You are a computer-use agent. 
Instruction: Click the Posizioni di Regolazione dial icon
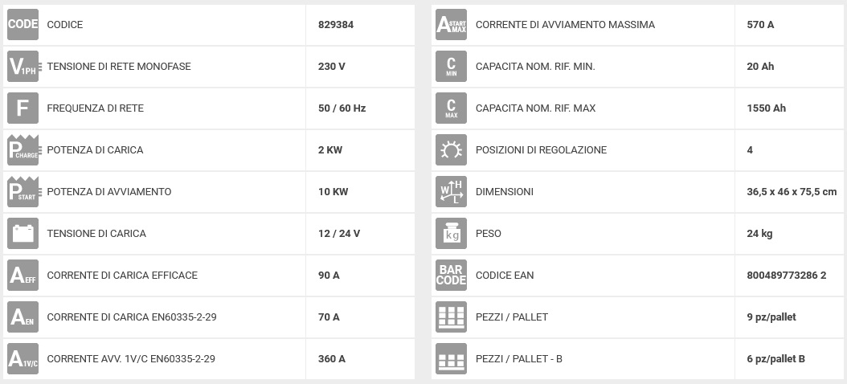[x=451, y=150]
